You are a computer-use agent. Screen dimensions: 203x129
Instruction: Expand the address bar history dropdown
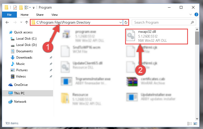[x=121, y=23]
